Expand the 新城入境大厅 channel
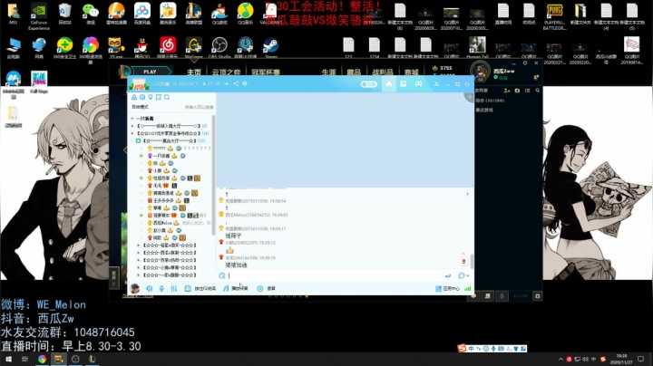 pyautogui.click(x=132, y=126)
